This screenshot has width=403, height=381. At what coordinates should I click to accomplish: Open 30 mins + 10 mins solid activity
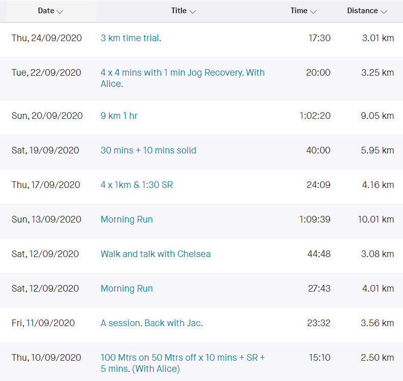pos(148,150)
